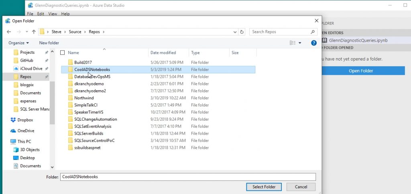Open the view options dropdown arrow
The image size is (411, 194).
pyautogui.click(x=300, y=43)
